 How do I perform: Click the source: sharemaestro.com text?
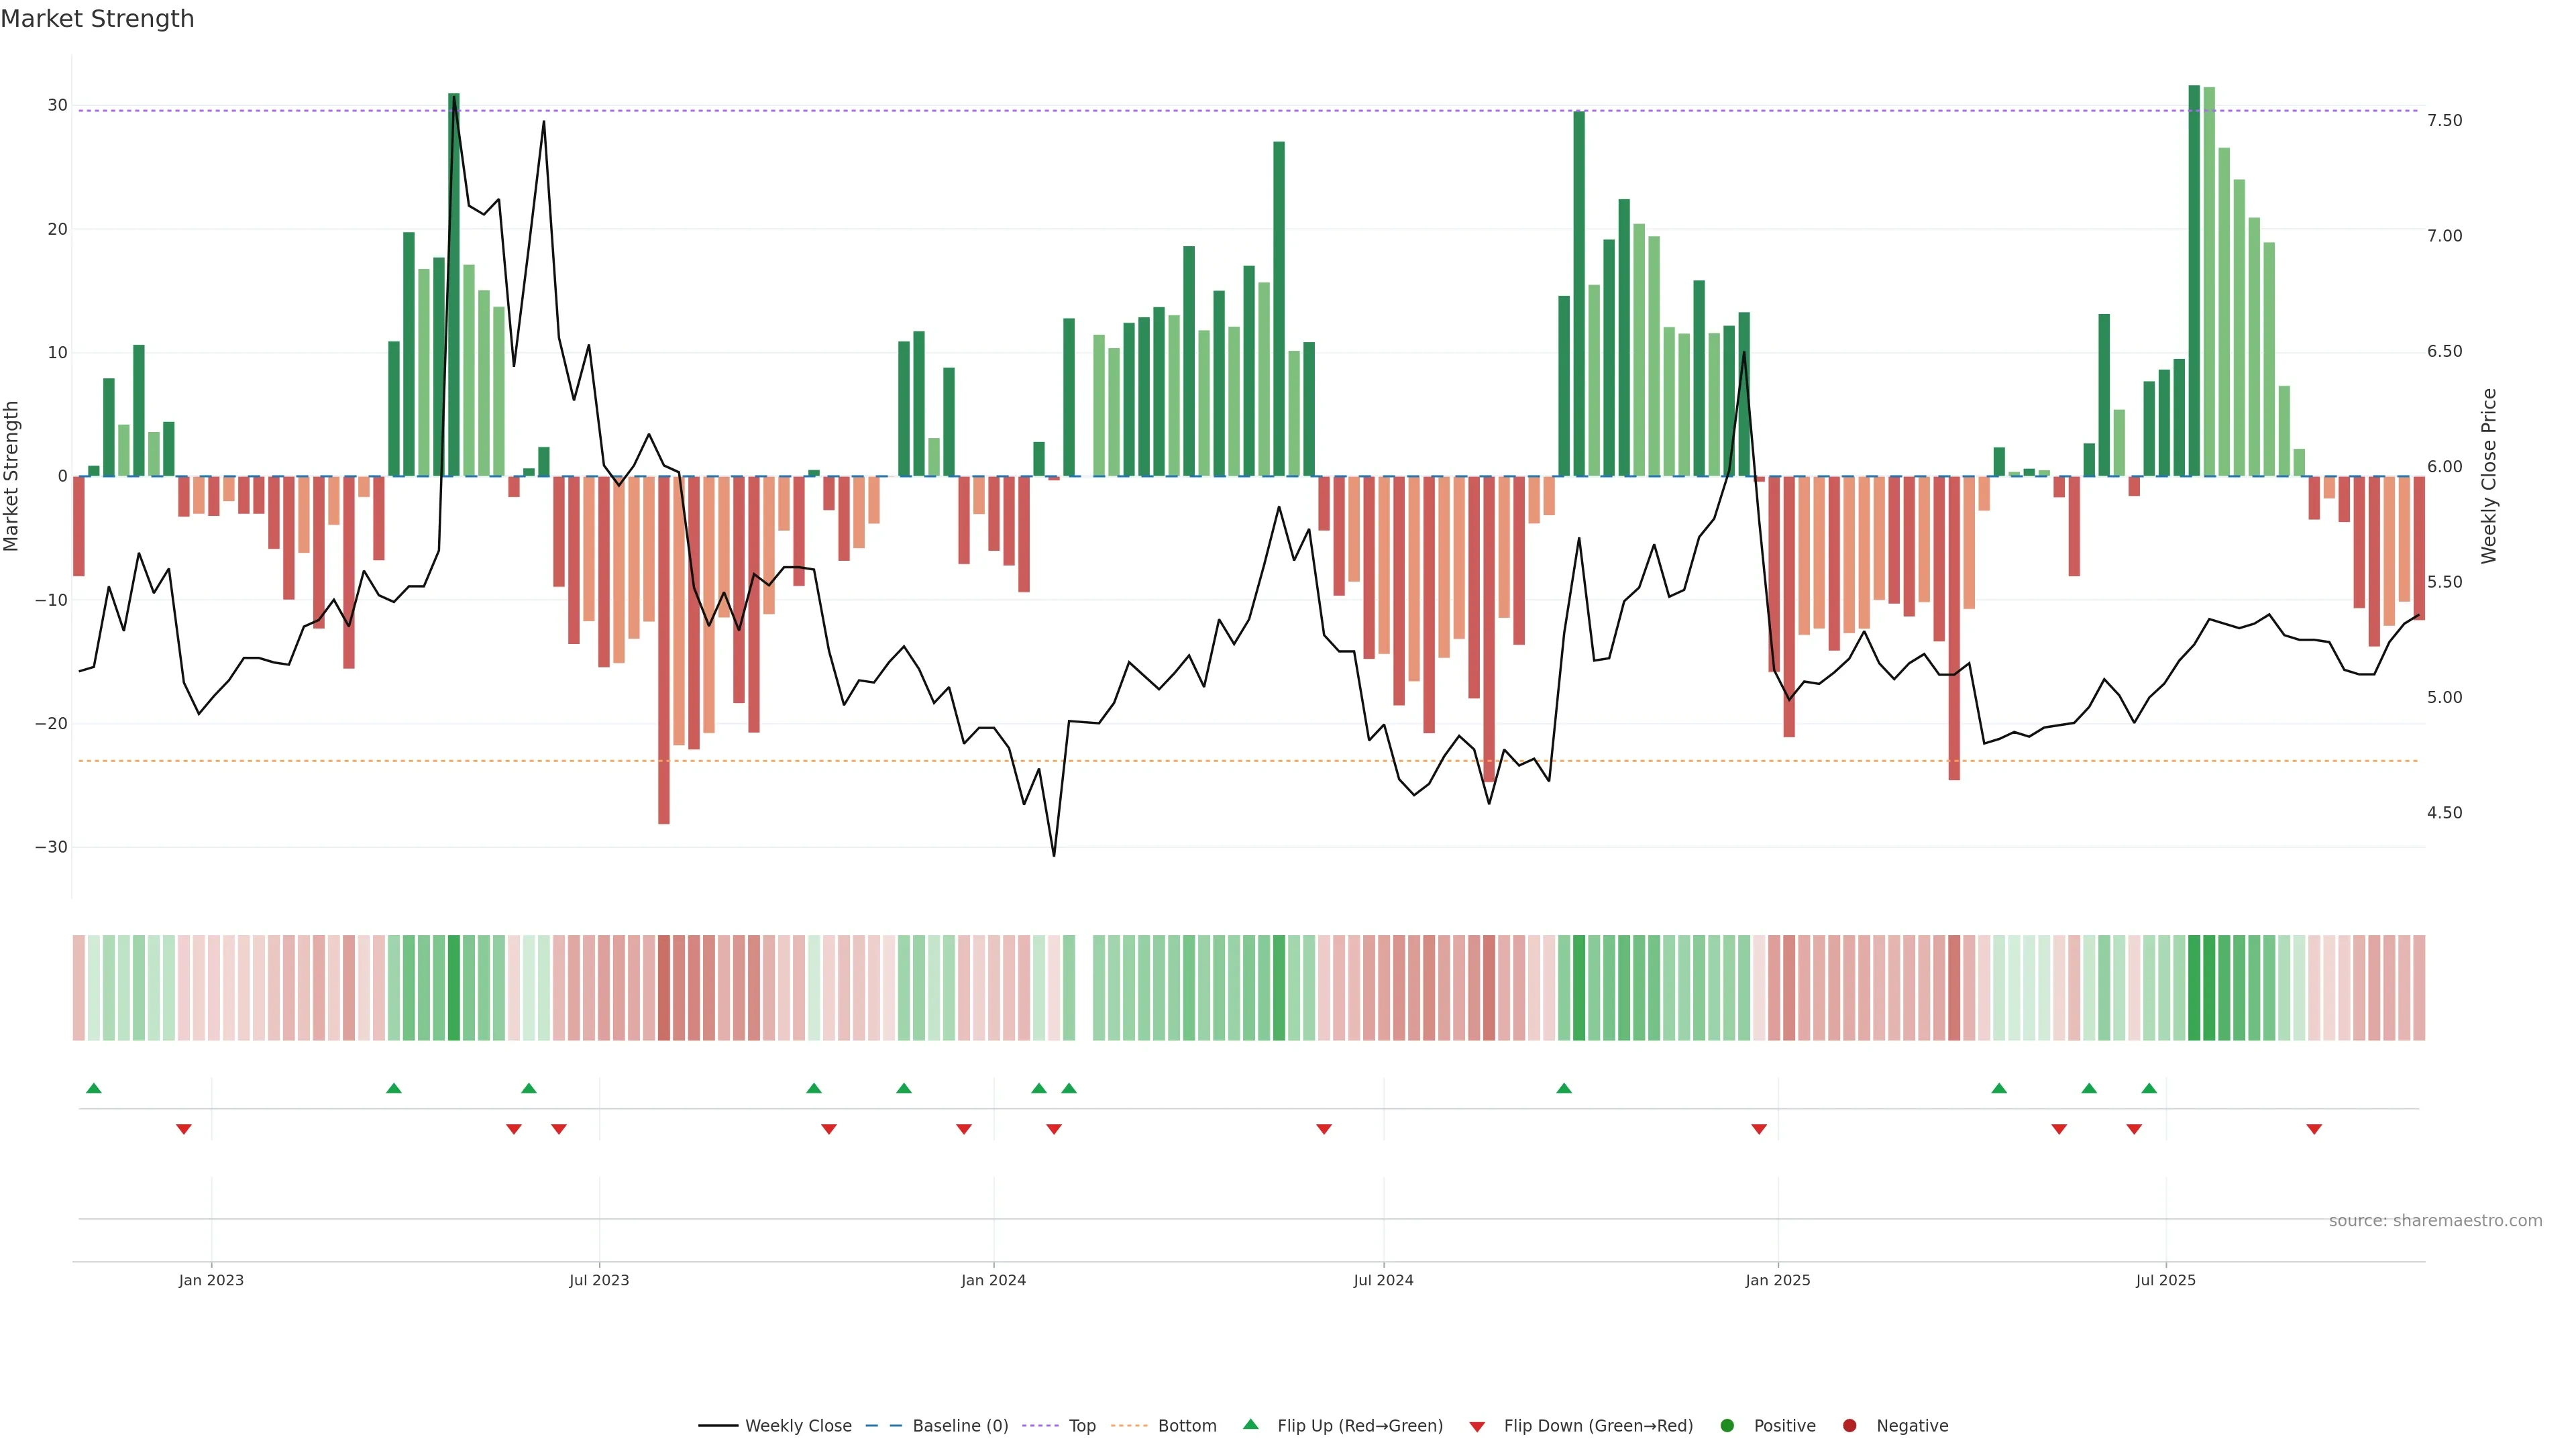2435,1221
